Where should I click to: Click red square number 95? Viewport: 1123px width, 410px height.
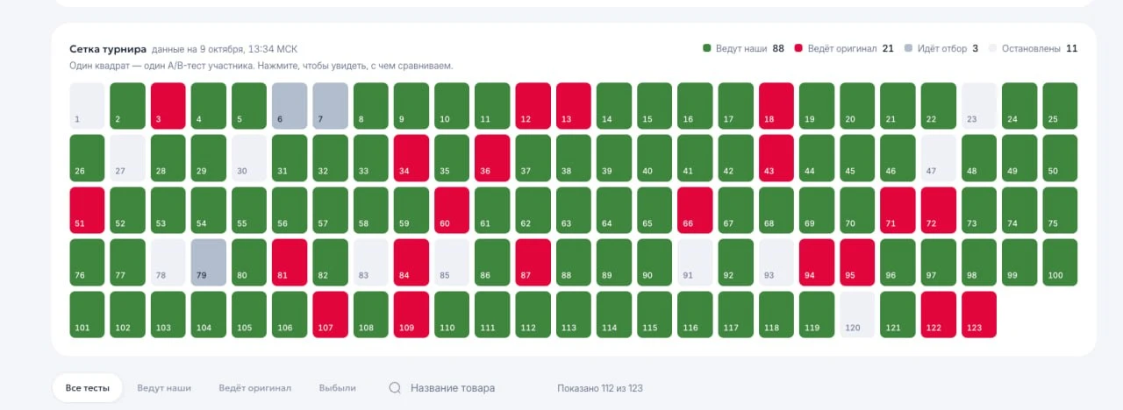pyautogui.click(x=857, y=262)
